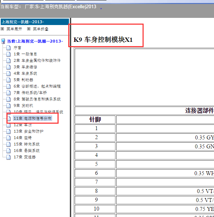Click the 0.35 GY wire cell

coord(165,137)
